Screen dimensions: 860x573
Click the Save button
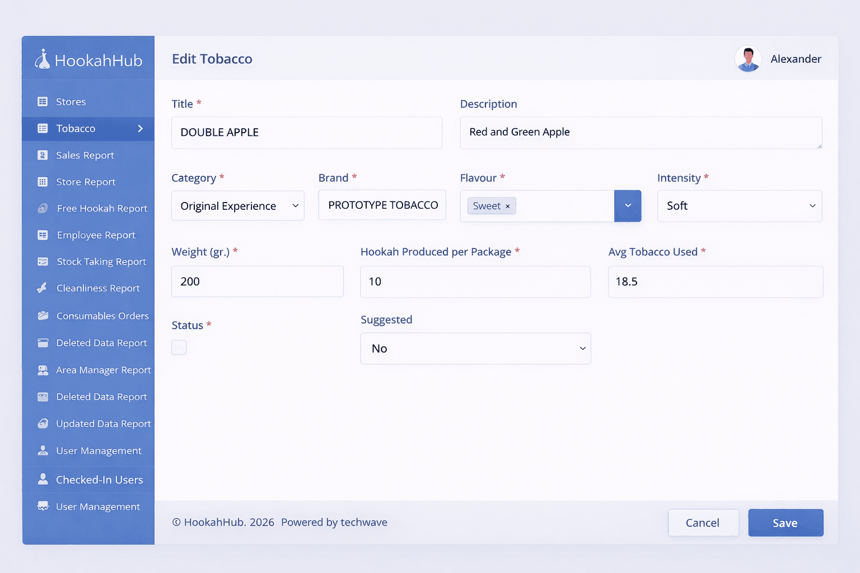pos(786,523)
